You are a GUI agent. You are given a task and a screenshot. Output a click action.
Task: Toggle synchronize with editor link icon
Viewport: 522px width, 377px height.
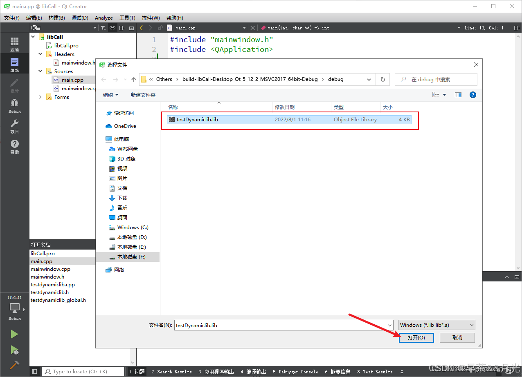click(112, 28)
